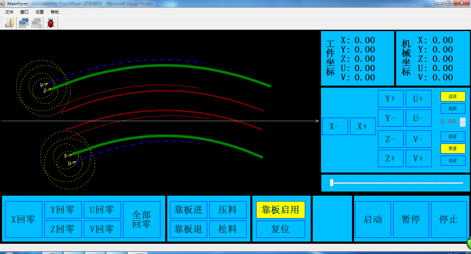The width and height of the screenshot is (471, 254).
Task: Select 高速 high speed mode
Action: point(453,137)
